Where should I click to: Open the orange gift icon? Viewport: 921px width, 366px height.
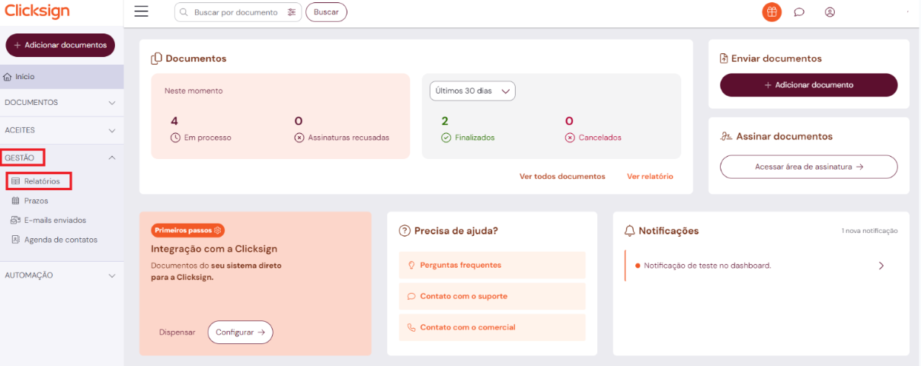(772, 12)
